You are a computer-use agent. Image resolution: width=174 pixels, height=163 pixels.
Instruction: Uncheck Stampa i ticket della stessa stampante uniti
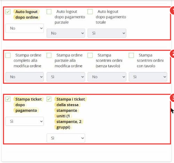pos(49,99)
